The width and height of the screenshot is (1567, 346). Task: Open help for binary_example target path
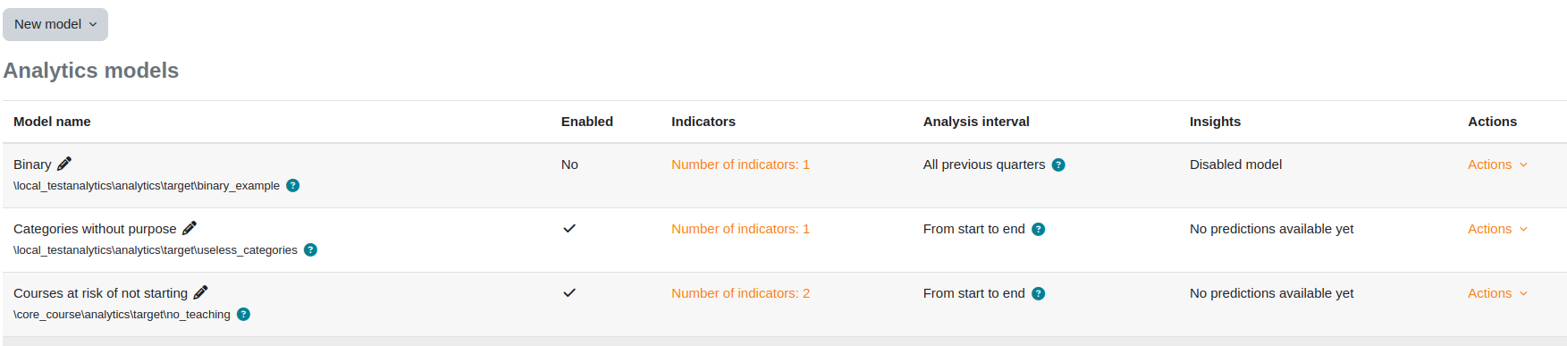pos(293,186)
